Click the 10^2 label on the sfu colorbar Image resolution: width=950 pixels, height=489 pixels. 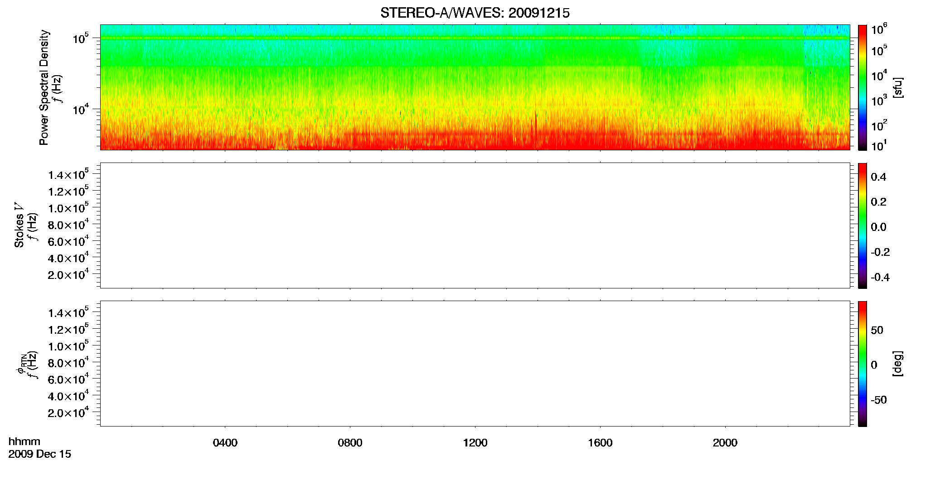(879, 125)
